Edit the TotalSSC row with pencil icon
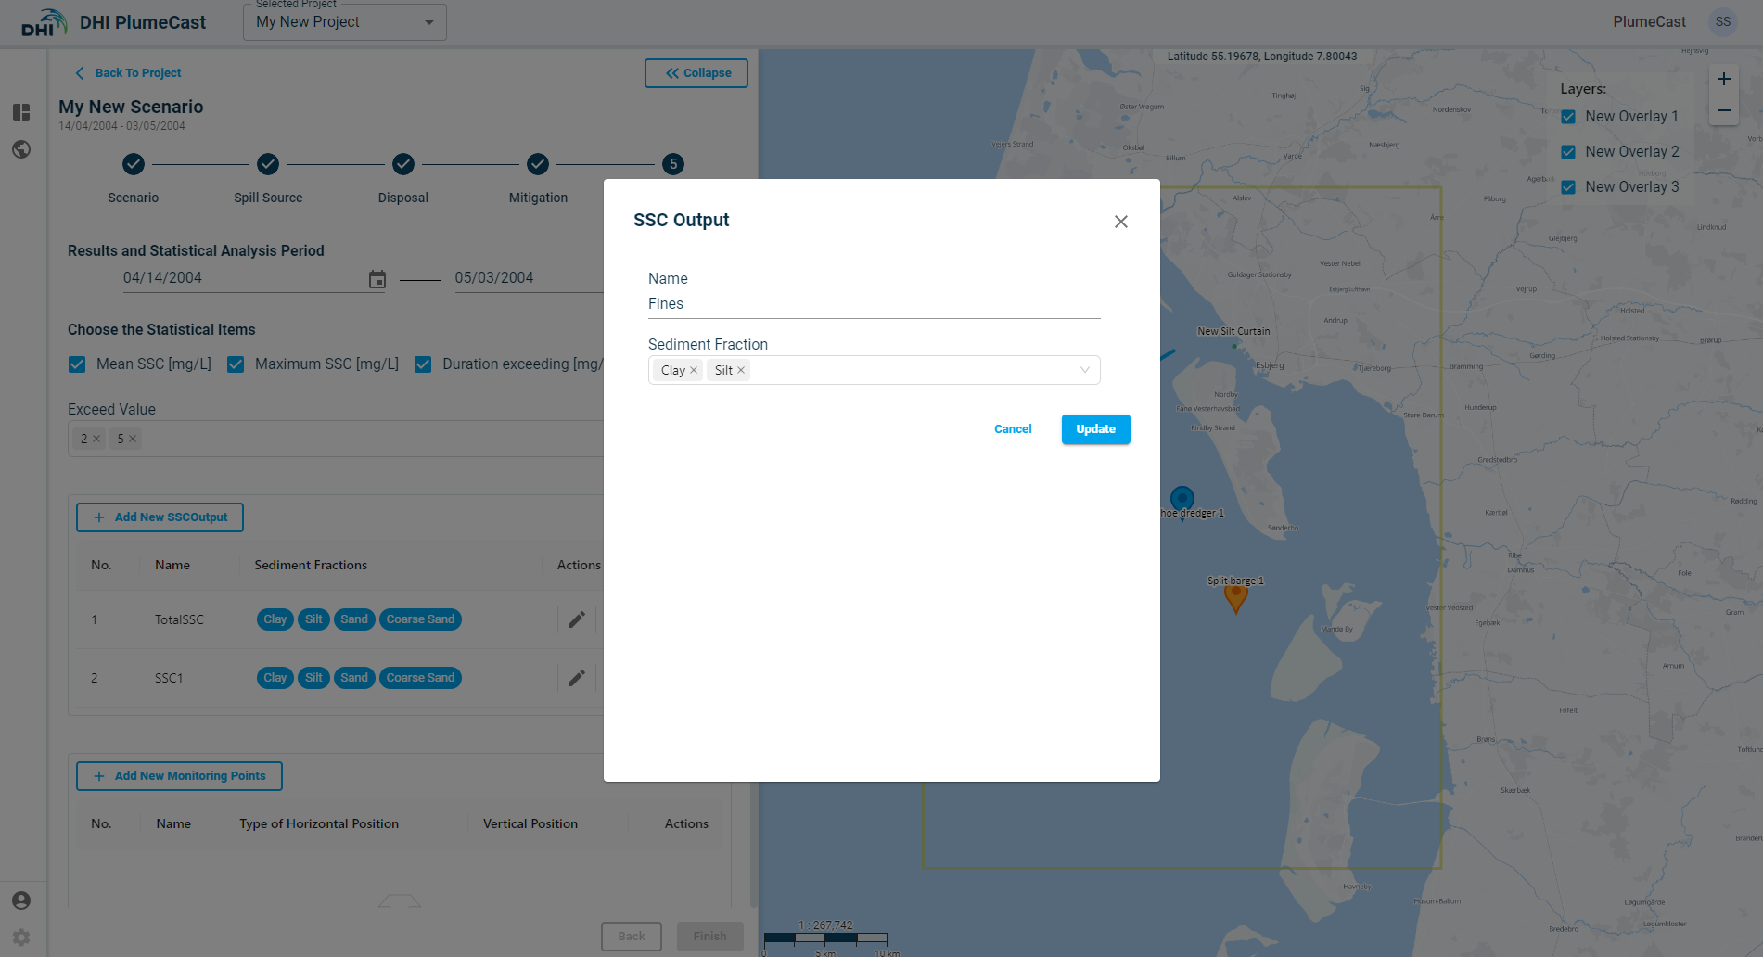Viewport: 1763px width, 957px height. (x=576, y=619)
